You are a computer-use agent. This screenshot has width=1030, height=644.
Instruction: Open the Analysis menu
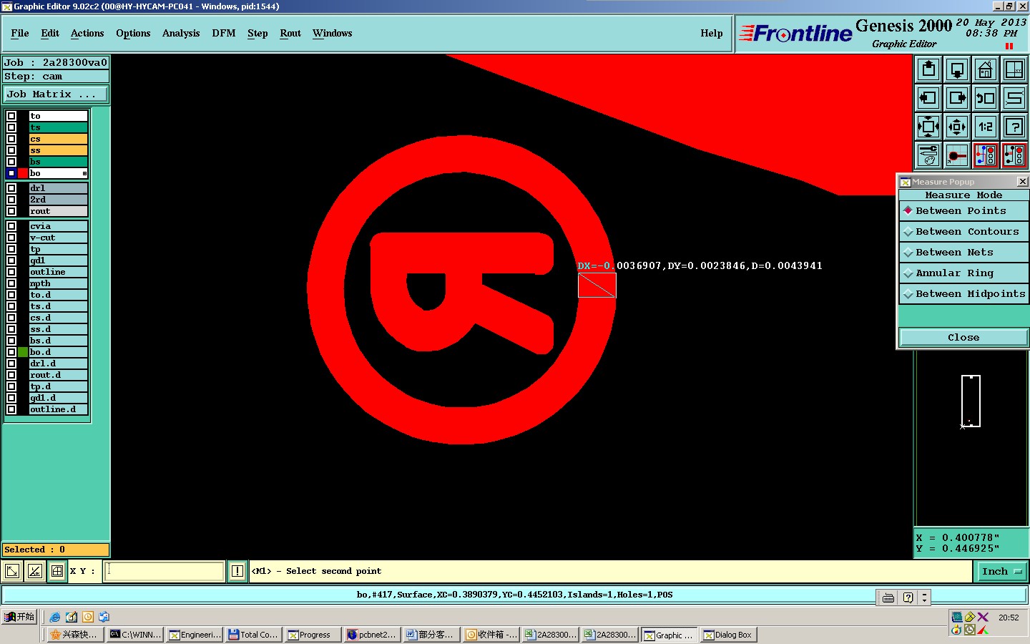[181, 34]
